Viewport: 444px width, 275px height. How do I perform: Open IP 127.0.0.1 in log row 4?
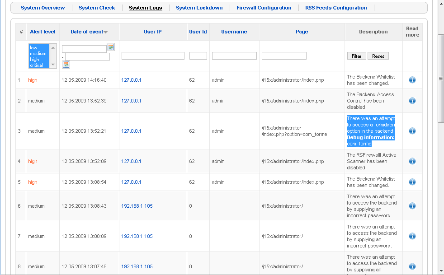click(x=131, y=161)
